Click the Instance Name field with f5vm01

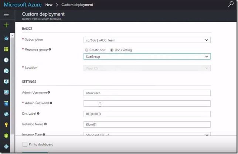[147, 124]
